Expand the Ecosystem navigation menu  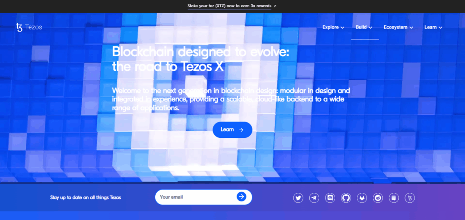[398, 27]
